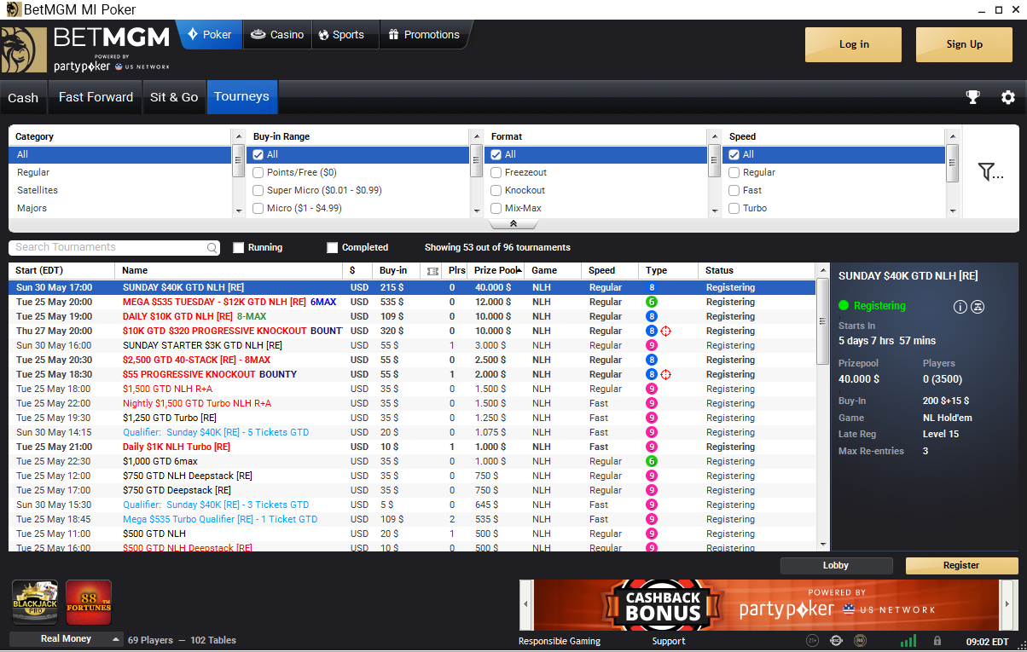Toggle the Running tournaments checkbox
Image resolution: width=1027 pixels, height=652 pixels.
(239, 248)
